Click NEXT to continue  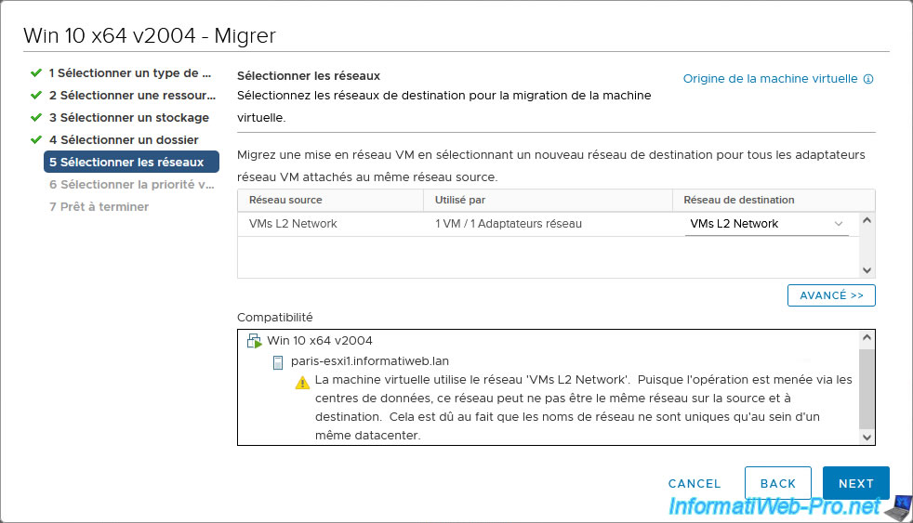[x=856, y=483]
